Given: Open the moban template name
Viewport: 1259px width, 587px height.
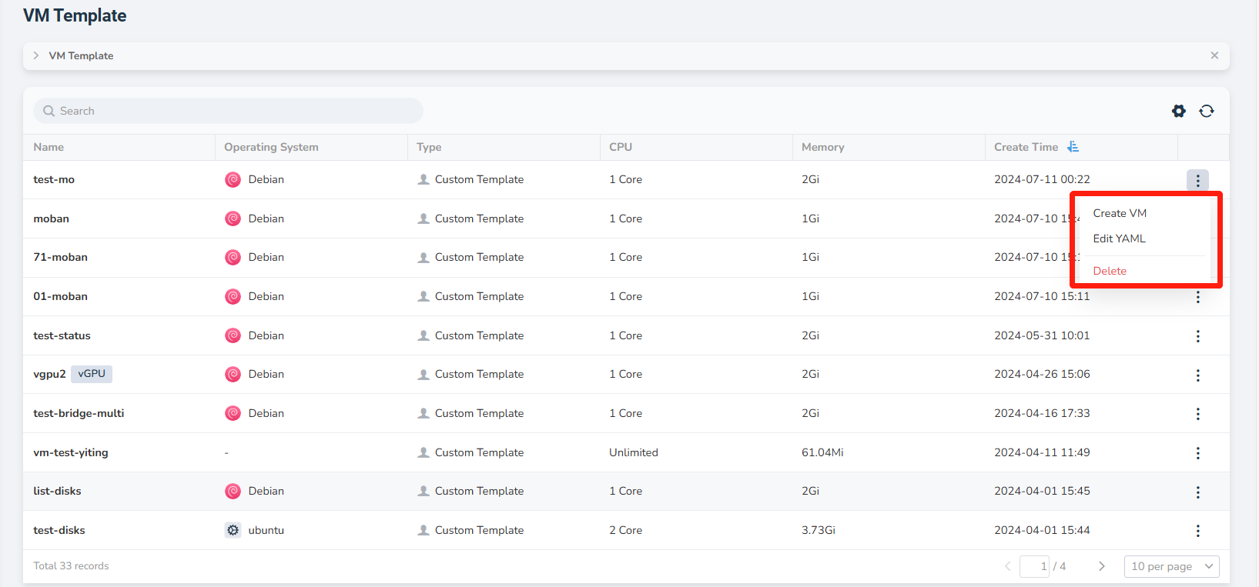Looking at the screenshot, I should pyautogui.click(x=51, y=218).
